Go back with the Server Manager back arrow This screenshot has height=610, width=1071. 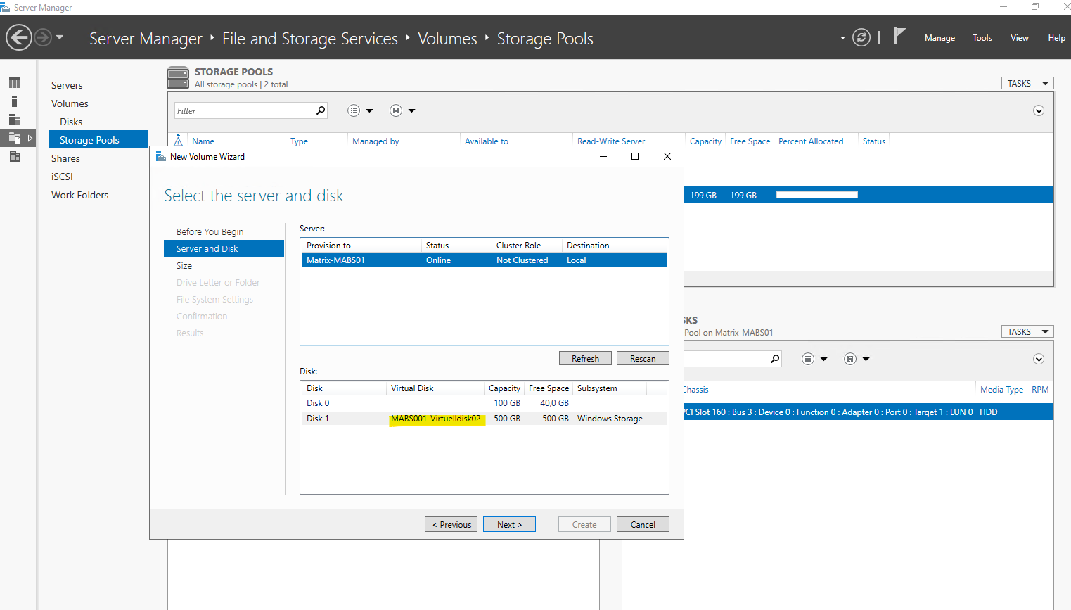[19, 37]
